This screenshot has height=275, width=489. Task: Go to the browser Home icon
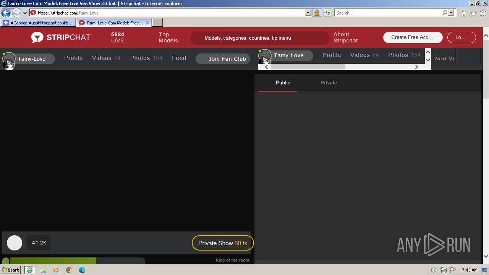click(x=464, y=13)
